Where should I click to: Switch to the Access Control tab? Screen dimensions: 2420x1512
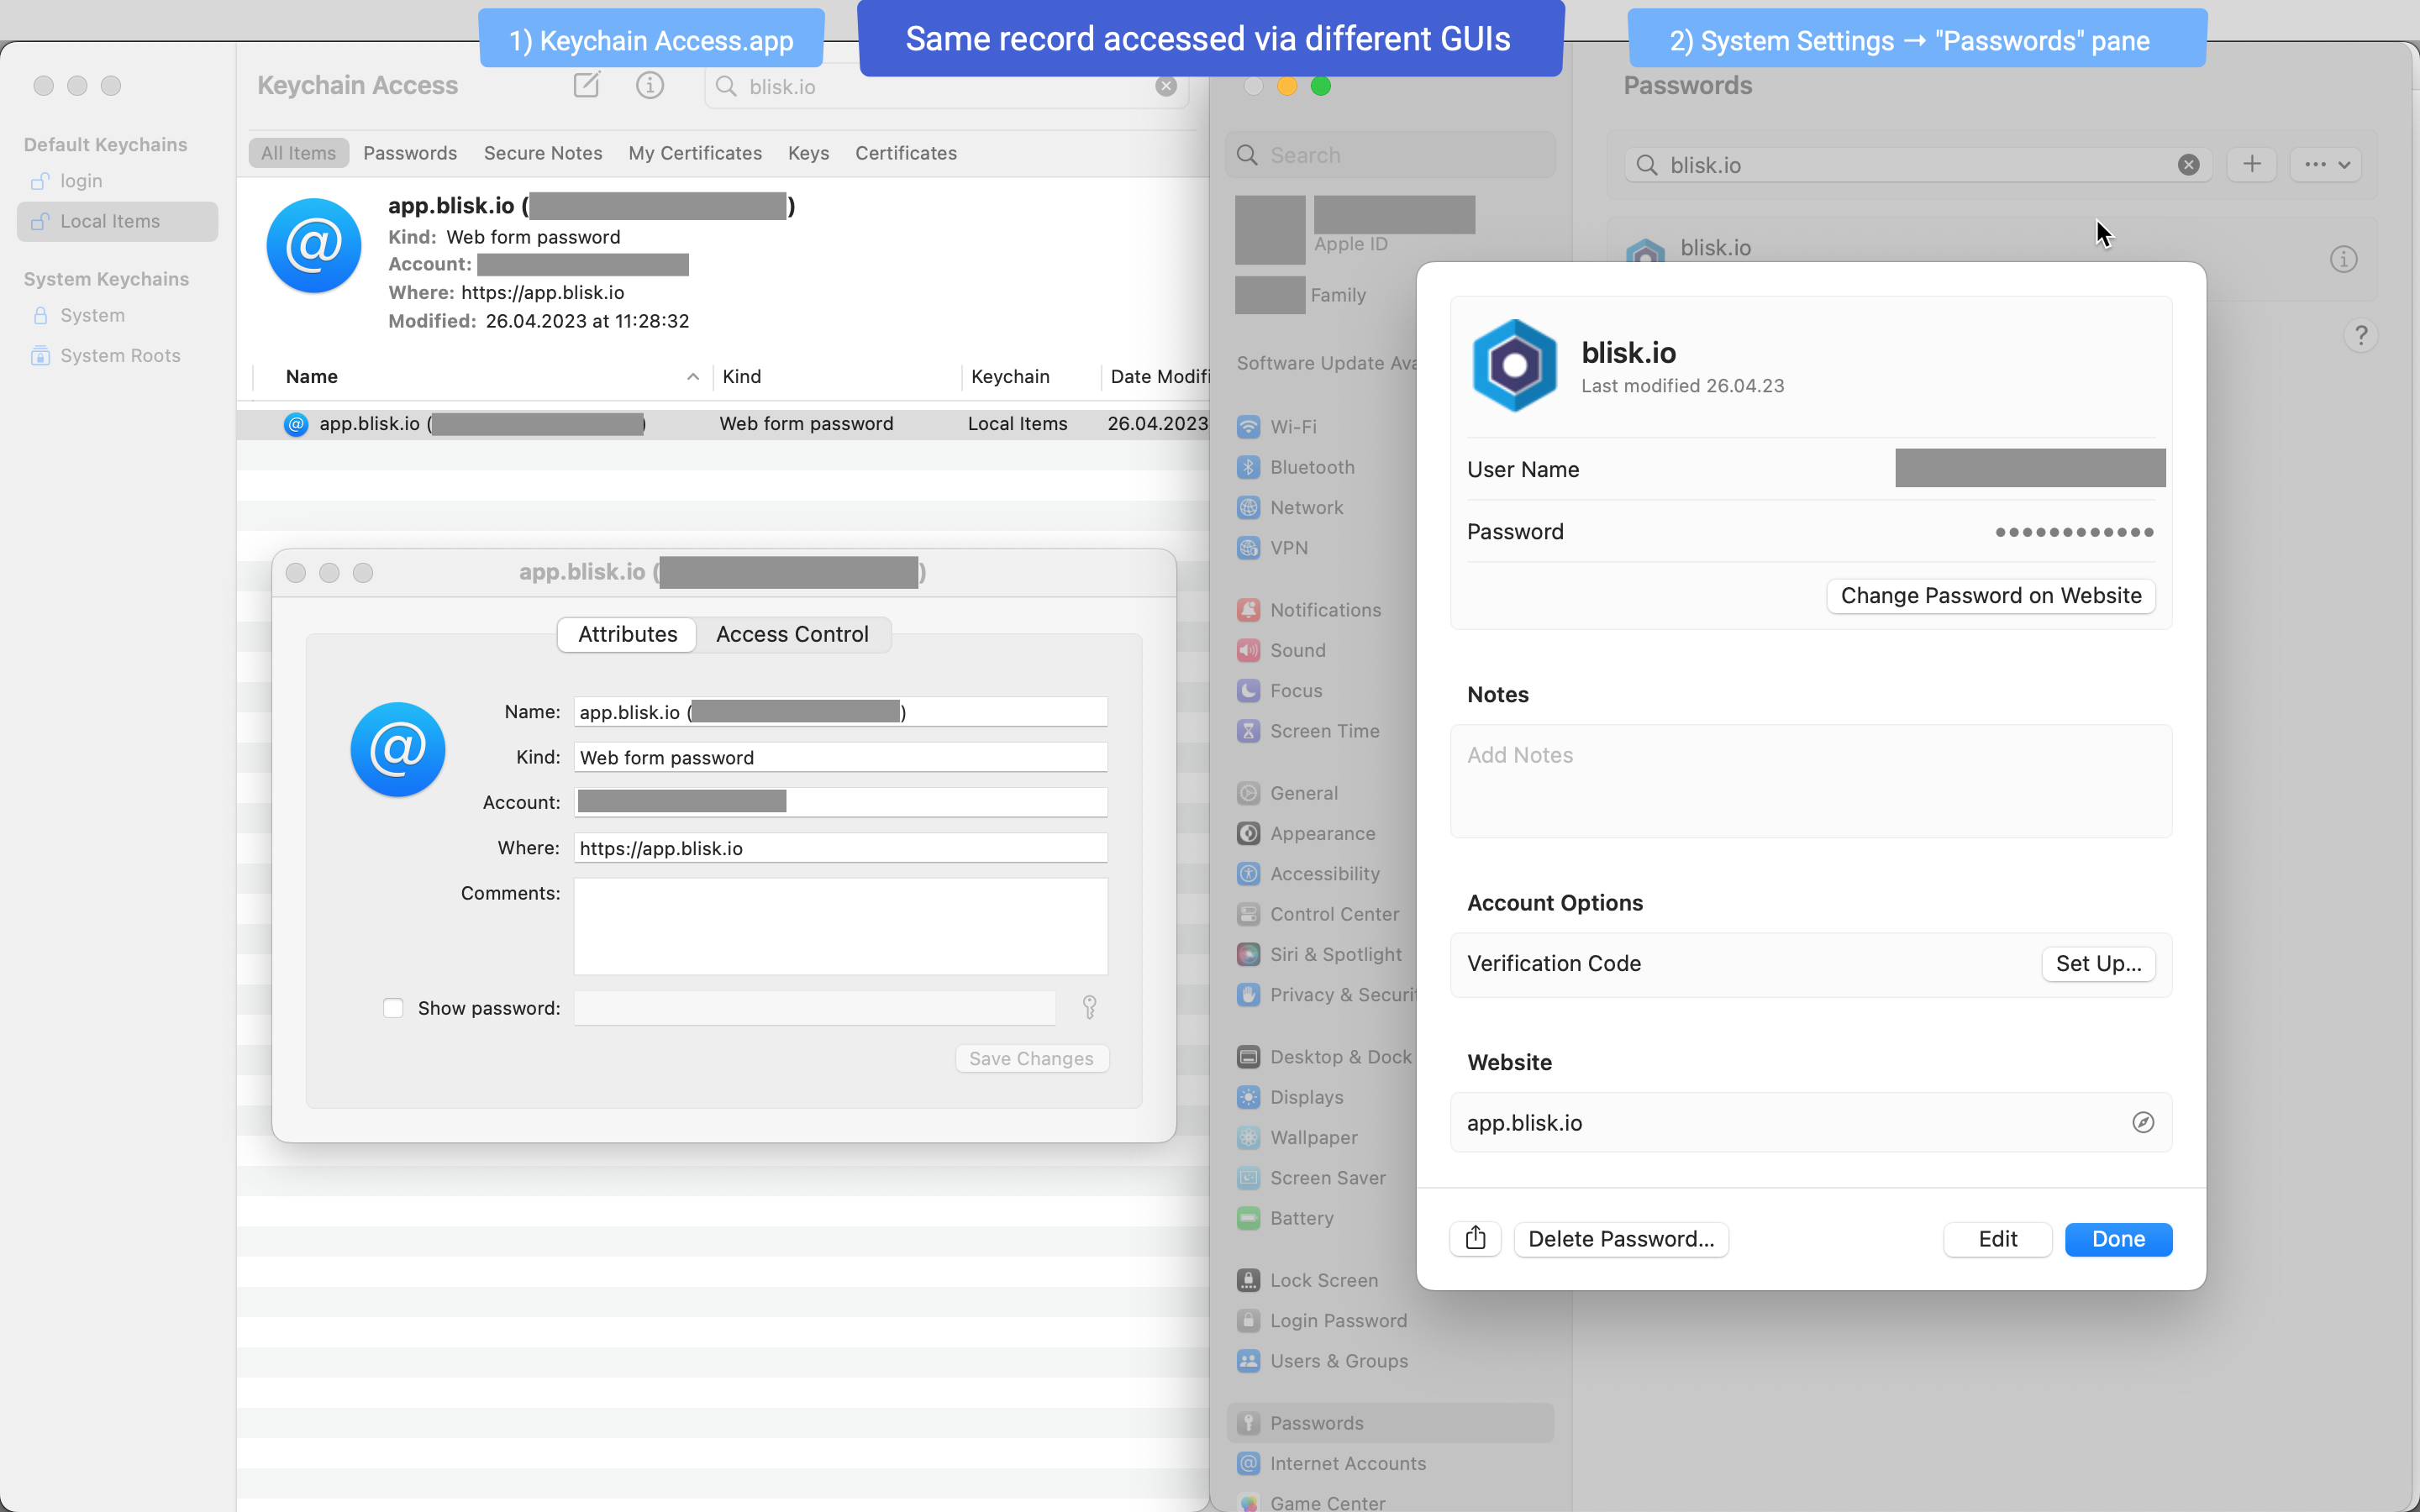(x=791, y=634)
